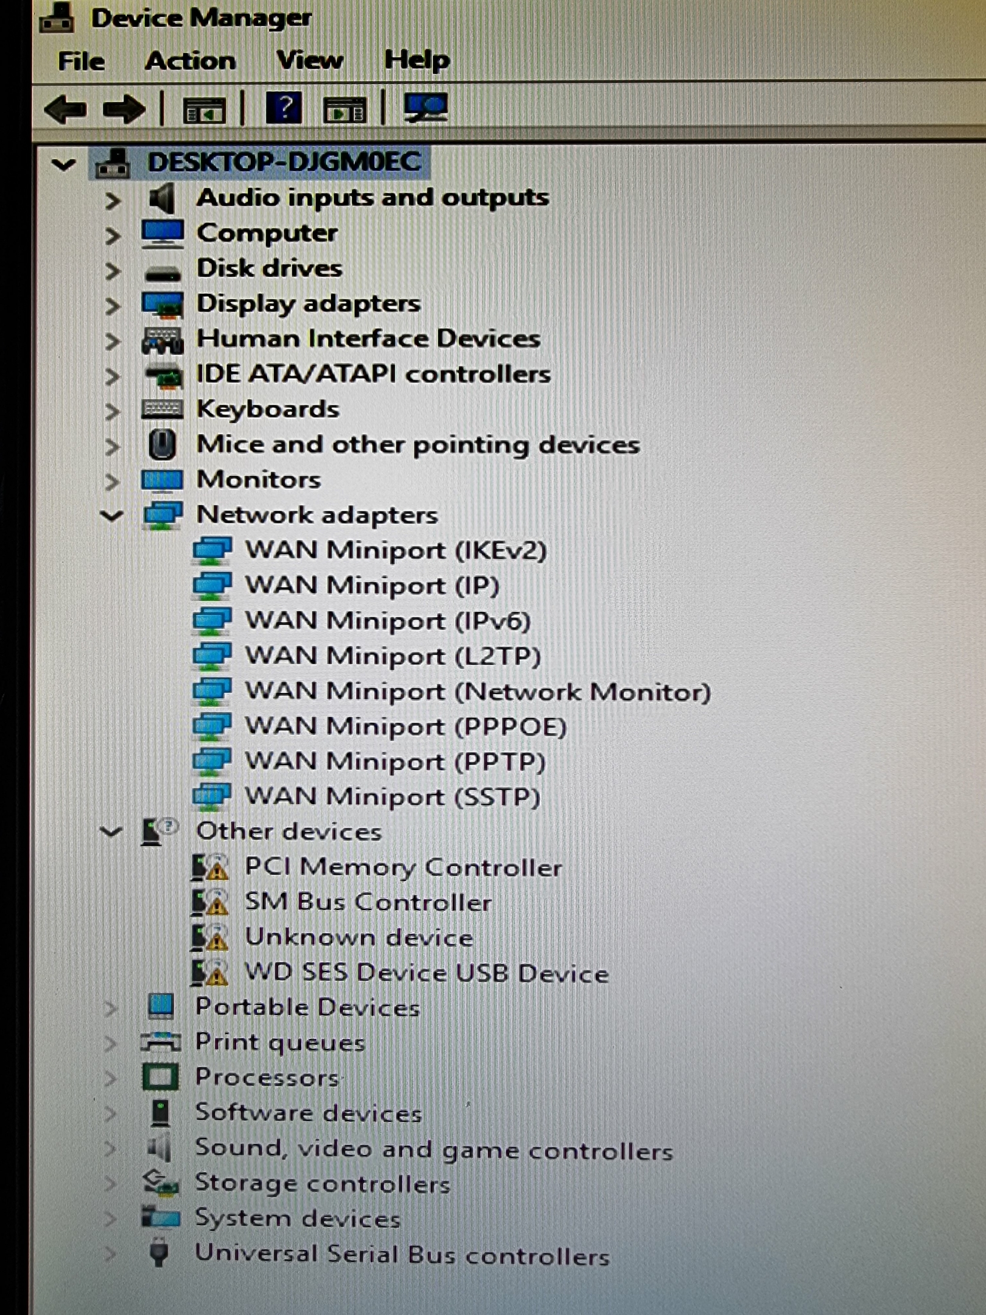Select WAN Miniport (PPPOE) adapter
Screen dimensions: 986x1315
406,726
